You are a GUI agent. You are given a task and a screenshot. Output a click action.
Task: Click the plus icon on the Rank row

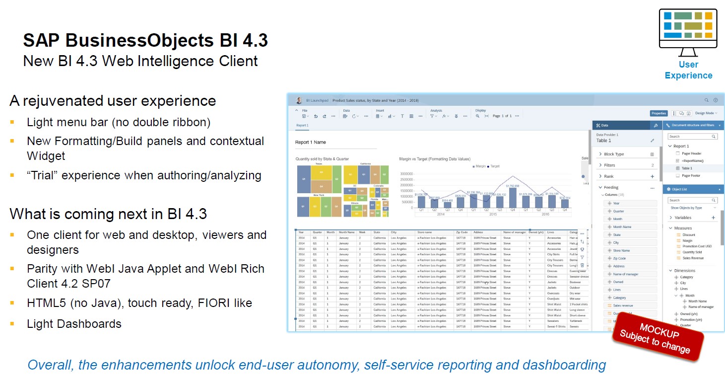point(652,176)
